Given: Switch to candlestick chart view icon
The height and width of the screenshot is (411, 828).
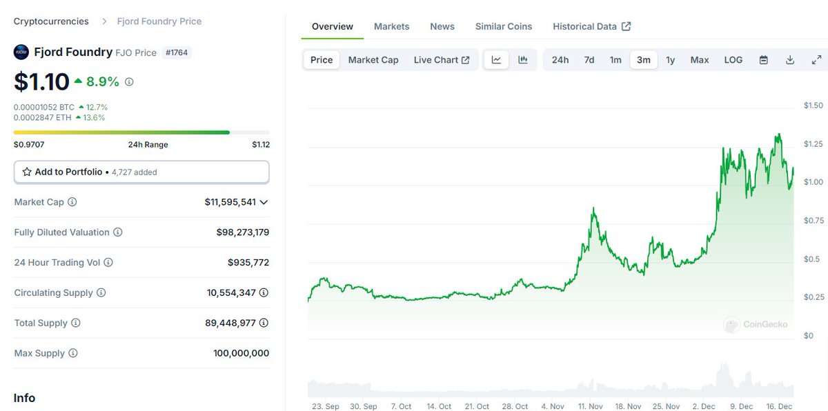Looking at the screenshot, I should pos(523,60).
